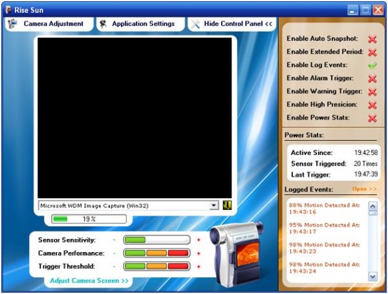
Task: Click the Last Trigger time 19:47:39
Action: coord(366,174)
